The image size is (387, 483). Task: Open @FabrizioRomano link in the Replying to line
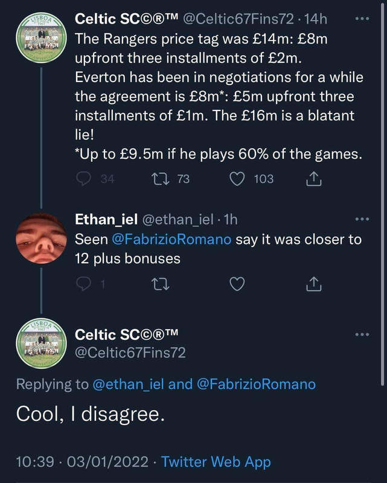point(256,384)
